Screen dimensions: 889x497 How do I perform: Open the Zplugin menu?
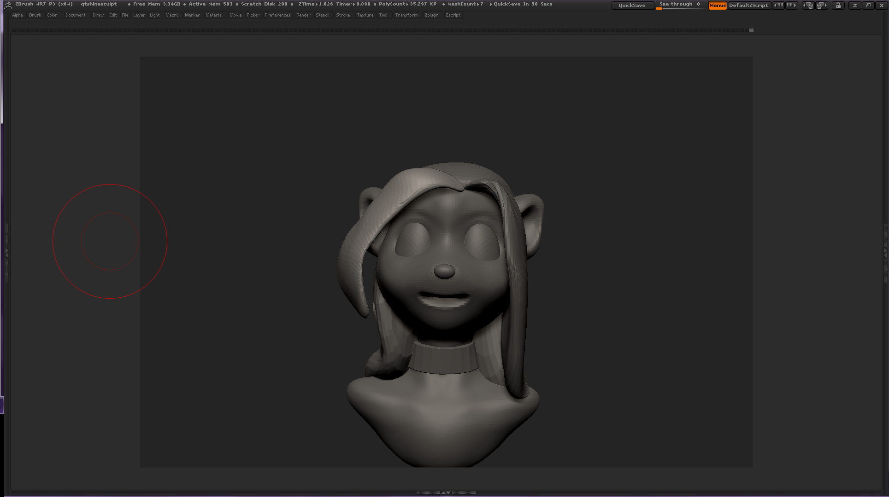click(431, 15)
